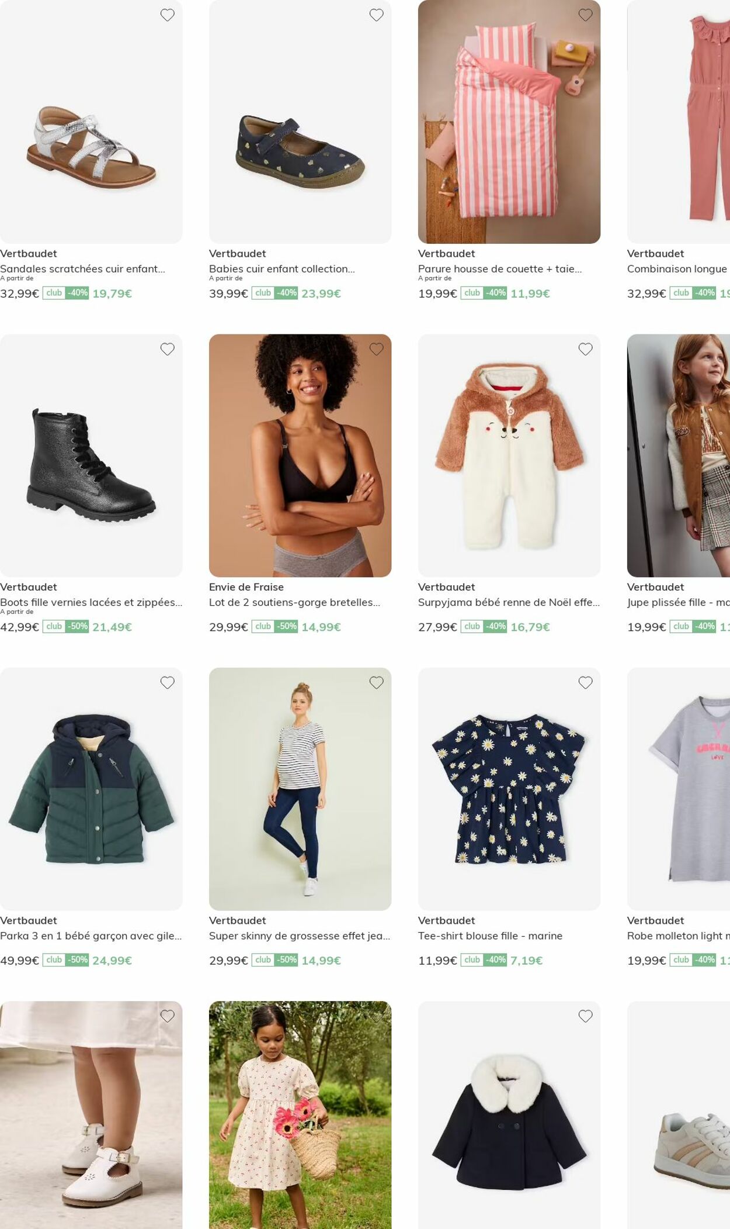Viewport: 730px width, 1229px height.
Task: Favorite the white baby shoes photo
Action: point(167,1016)
